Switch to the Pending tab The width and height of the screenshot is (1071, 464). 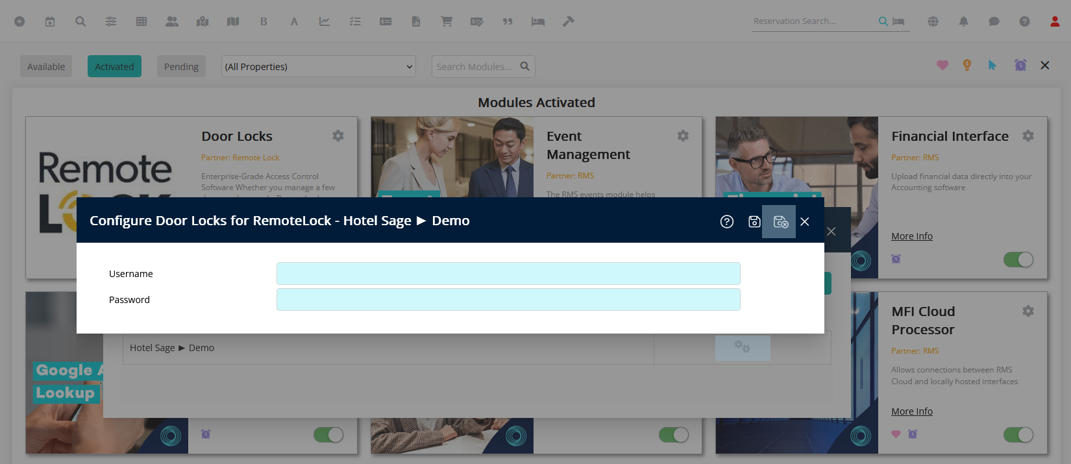(x=181, y=66)
